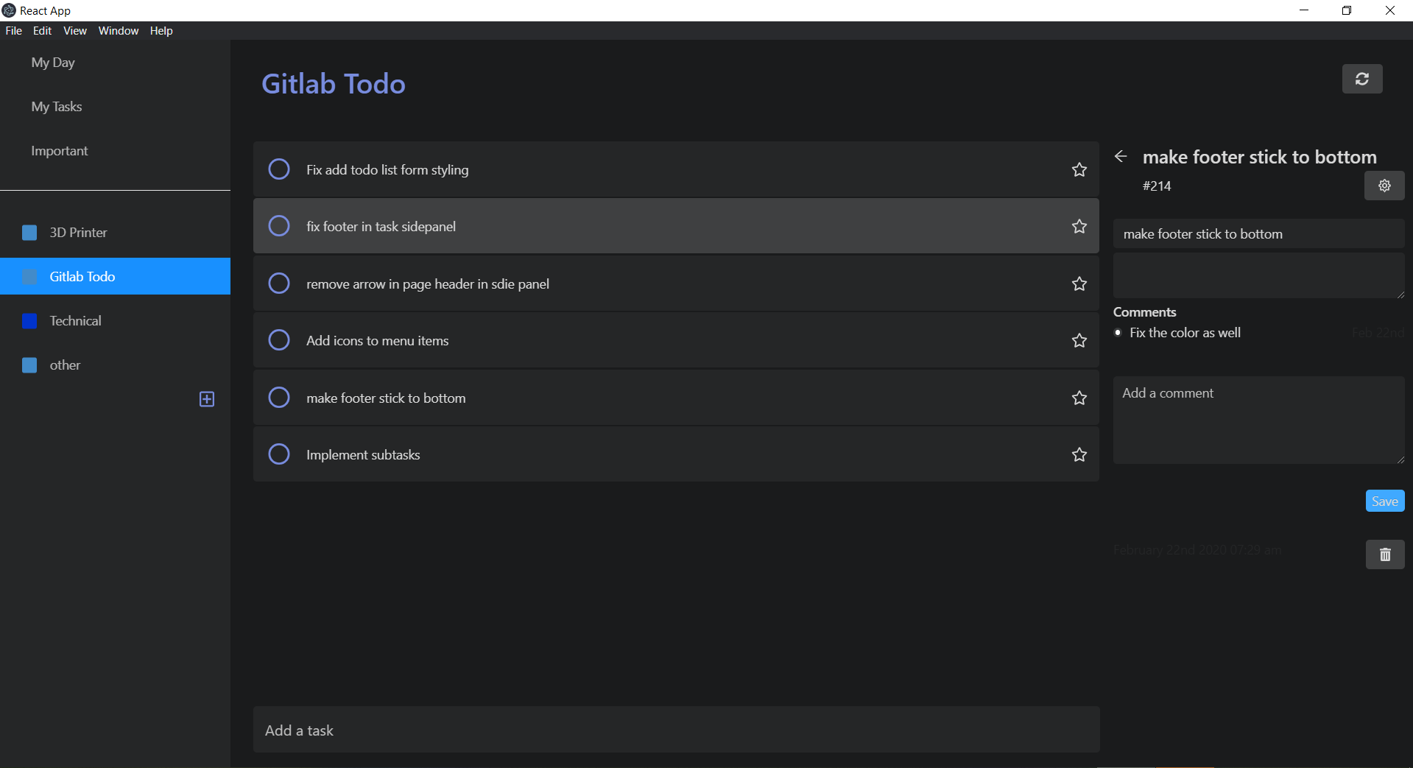Mark 'Add icons to menu items' done
This screenshot has width=1413, height=768.
(x=279, y=339)
